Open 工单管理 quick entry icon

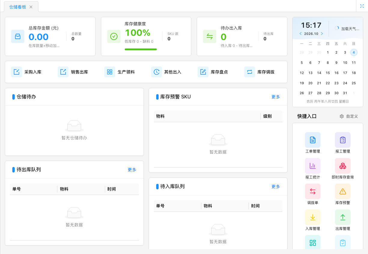click(x=313, y=140)
